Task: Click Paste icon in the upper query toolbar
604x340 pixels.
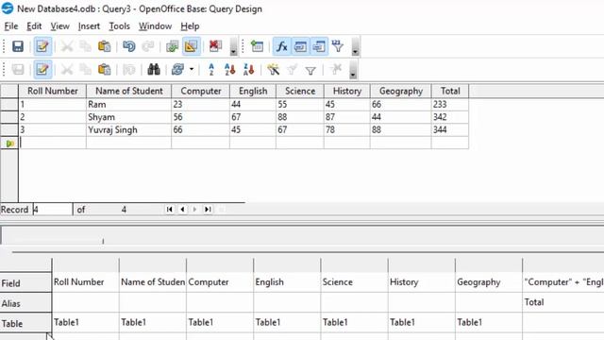Action: click(x=104, y=46)
